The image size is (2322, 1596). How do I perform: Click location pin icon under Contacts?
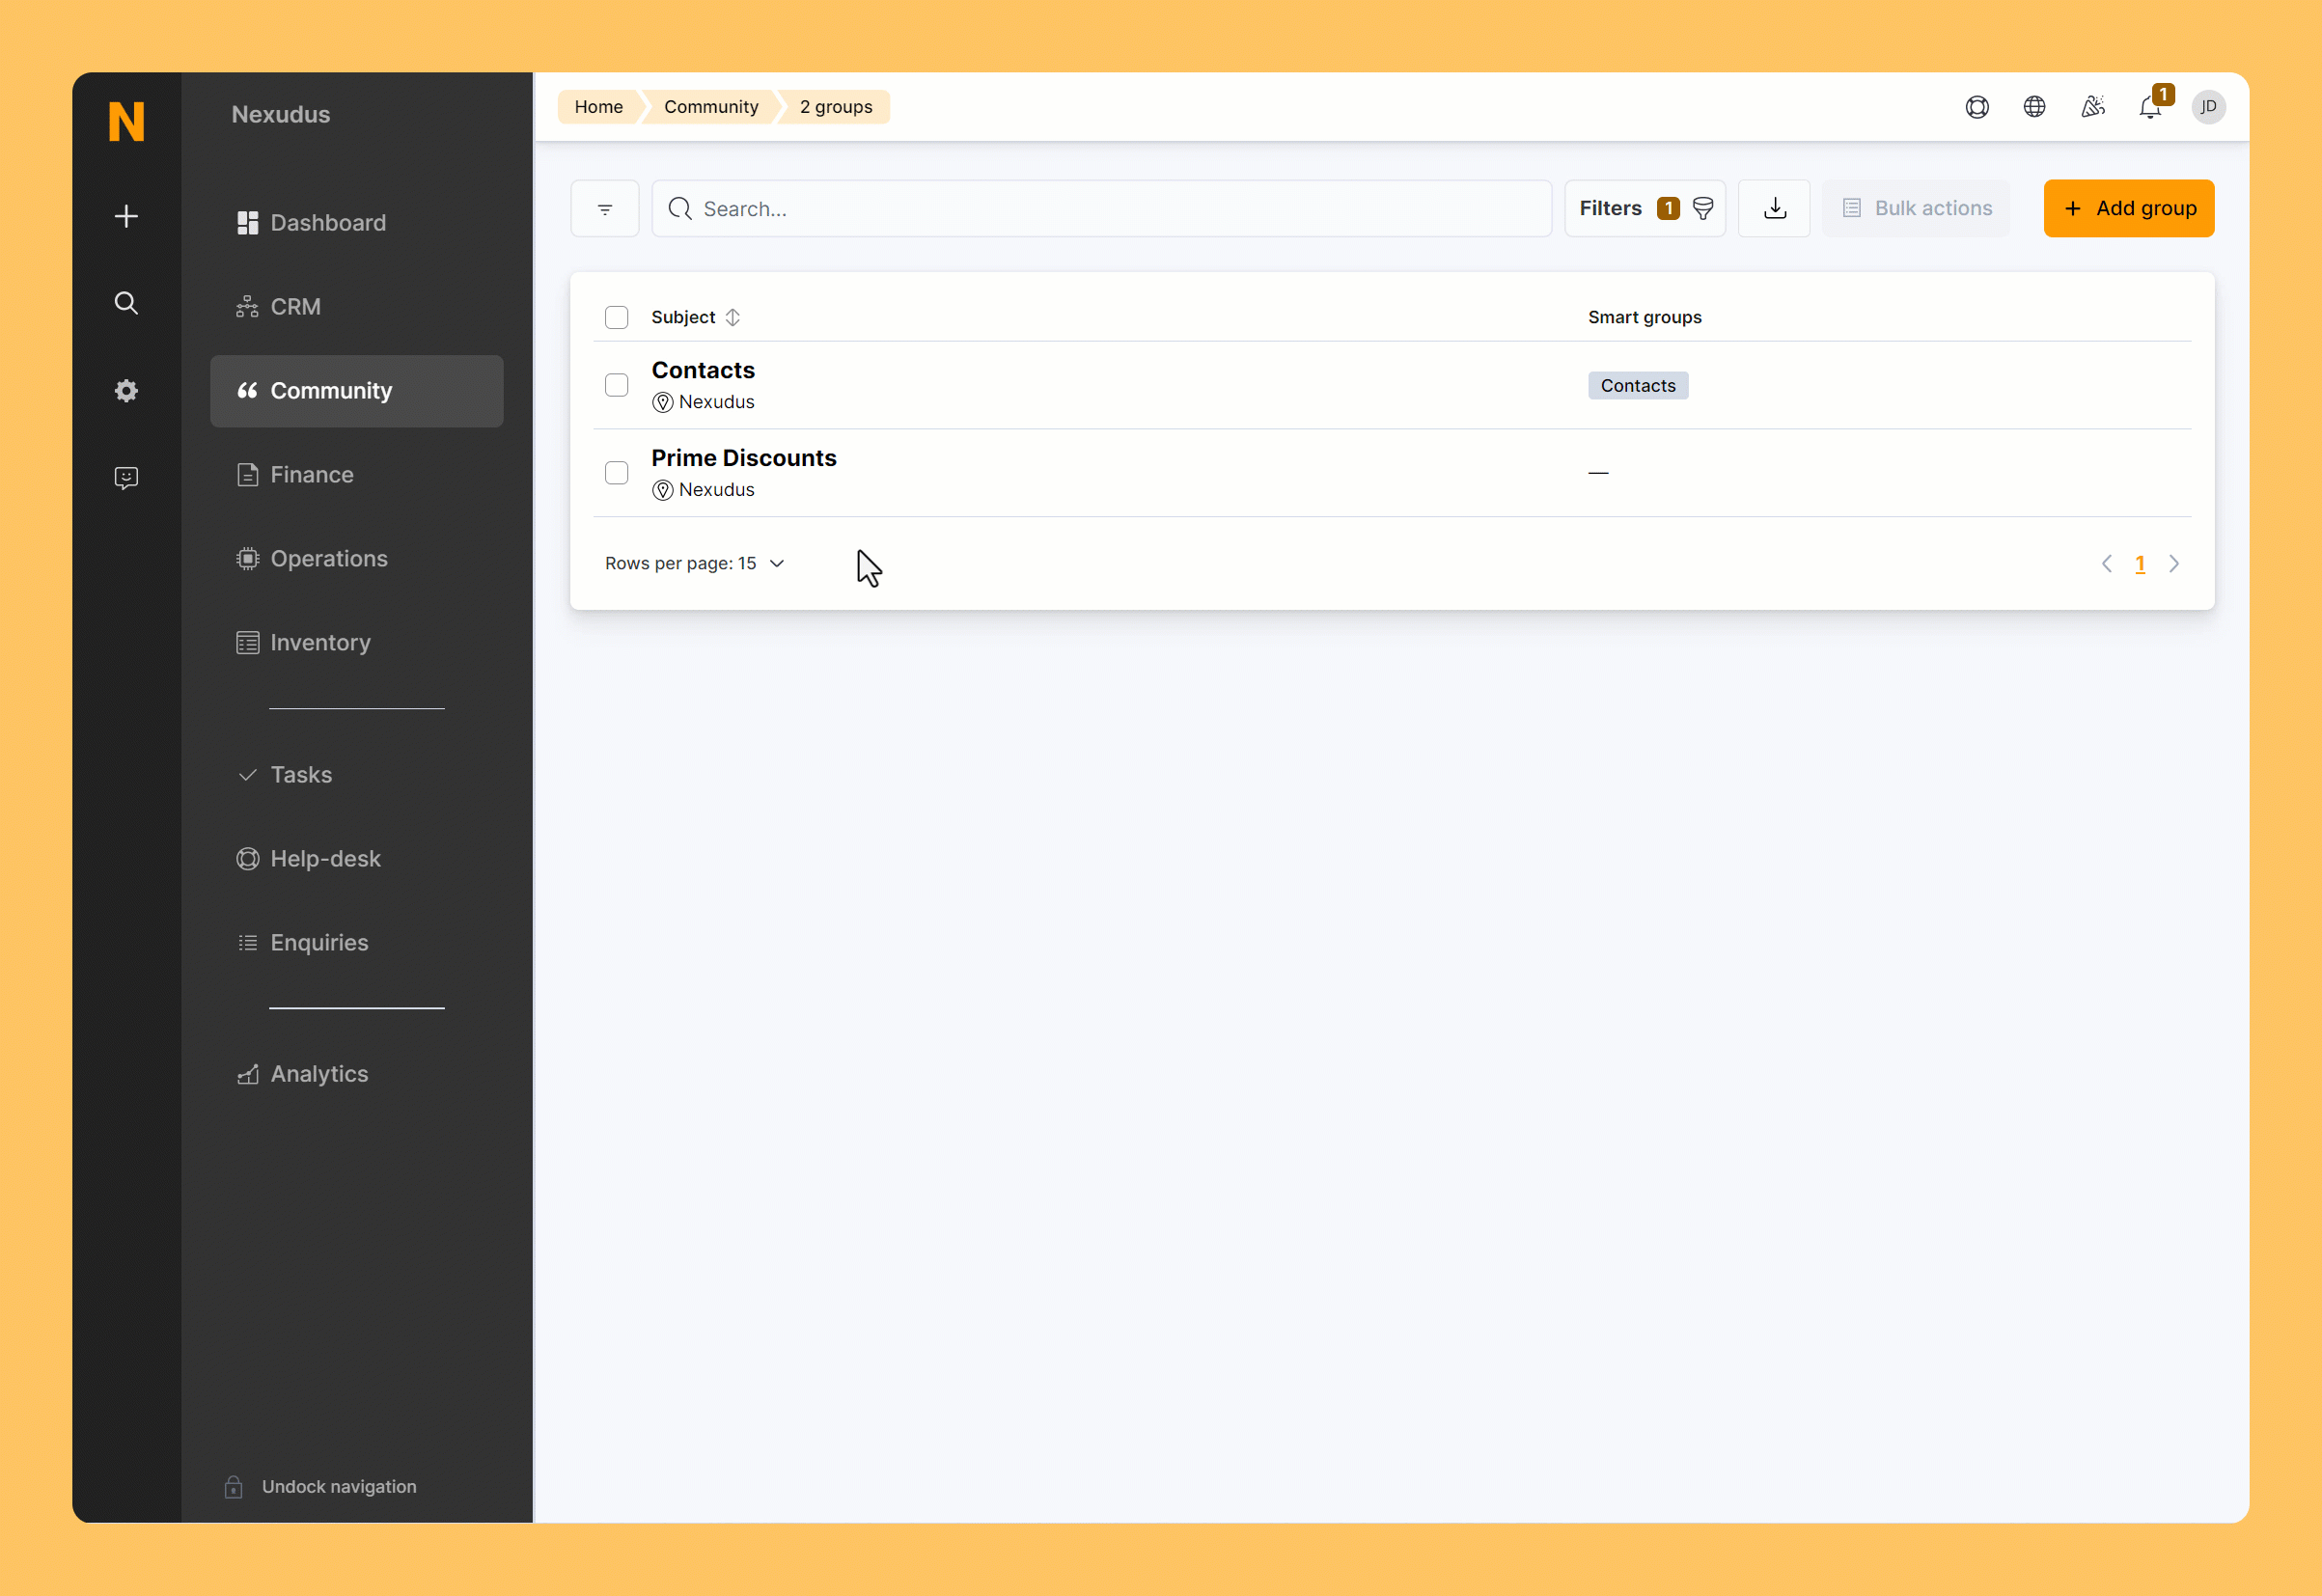pos(662,402)
